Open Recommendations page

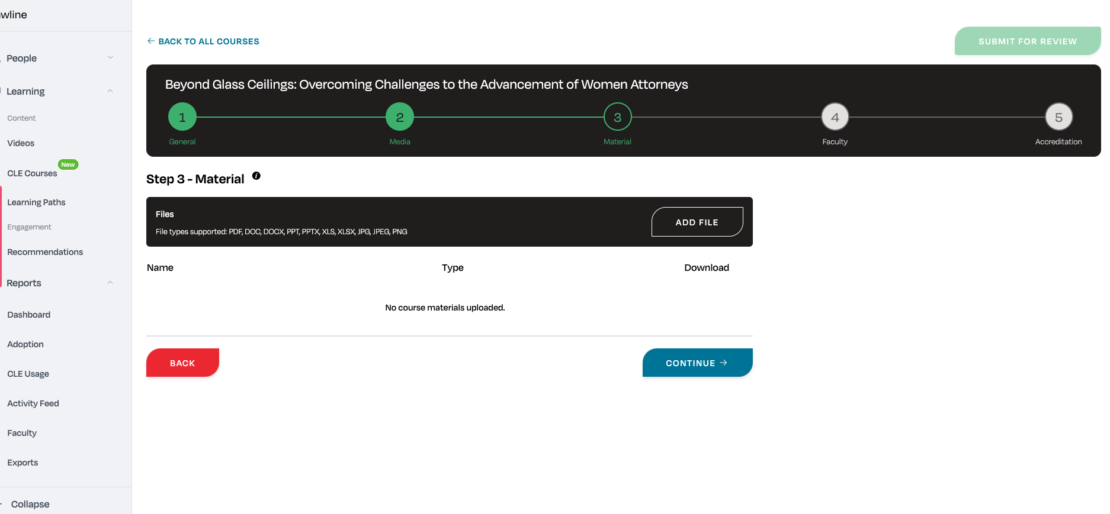[45, 252]
